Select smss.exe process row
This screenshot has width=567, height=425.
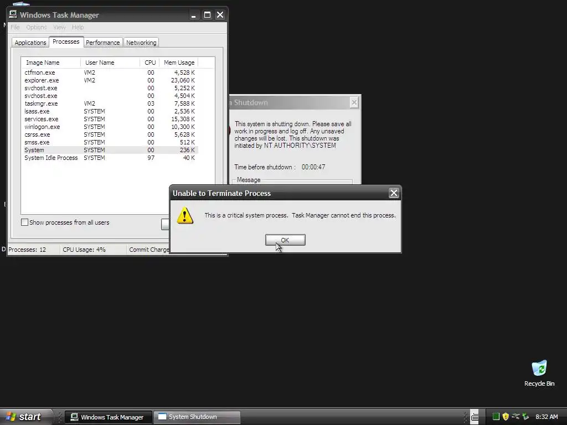[x=110, y=142]
